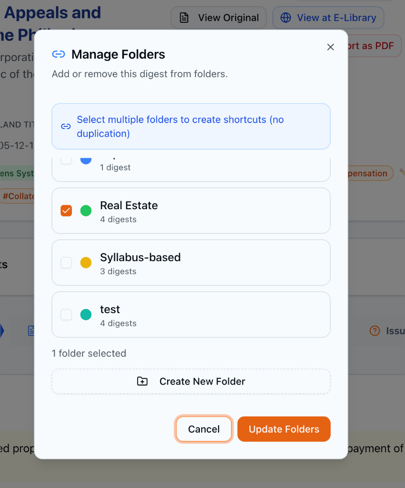Viewport: 405px width, 488px height.
Task: Open help via the question mark icon near Issues
Action: coord(374,330)
